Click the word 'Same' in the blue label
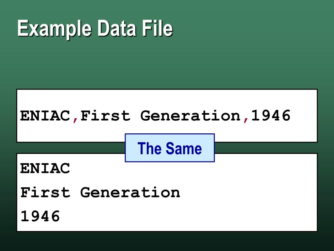Screen dimensions: 334x251 (184, 148)
